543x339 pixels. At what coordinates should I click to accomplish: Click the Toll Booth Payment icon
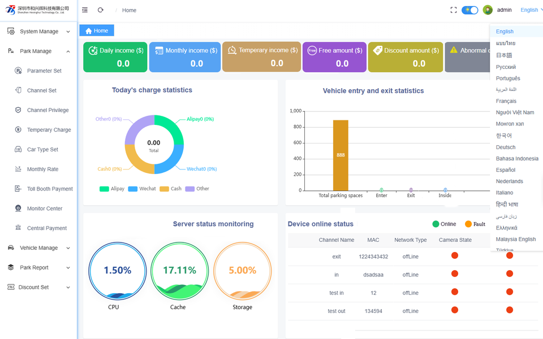pyautogui.click(x=18, y=189)
